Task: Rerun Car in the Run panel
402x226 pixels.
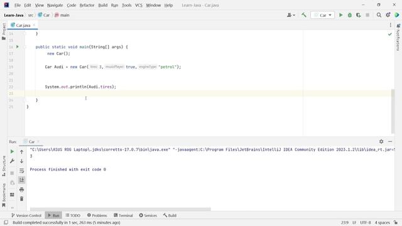Action: (12, 152)
